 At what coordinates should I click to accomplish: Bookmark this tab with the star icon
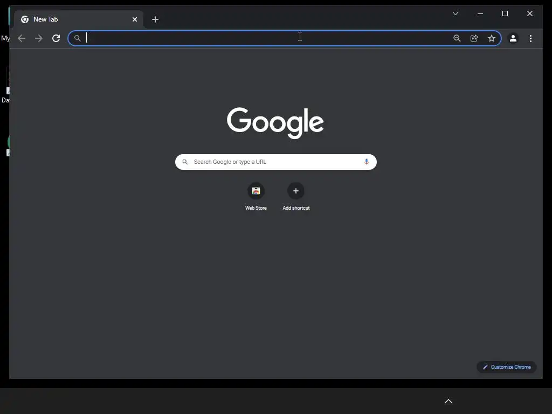[492, 38]
